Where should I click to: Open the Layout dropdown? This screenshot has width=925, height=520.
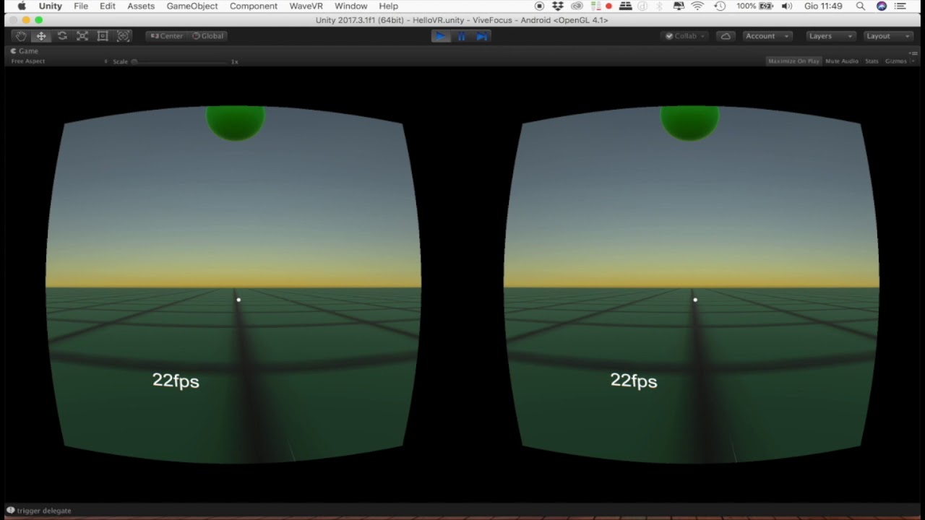click(888, 36)
